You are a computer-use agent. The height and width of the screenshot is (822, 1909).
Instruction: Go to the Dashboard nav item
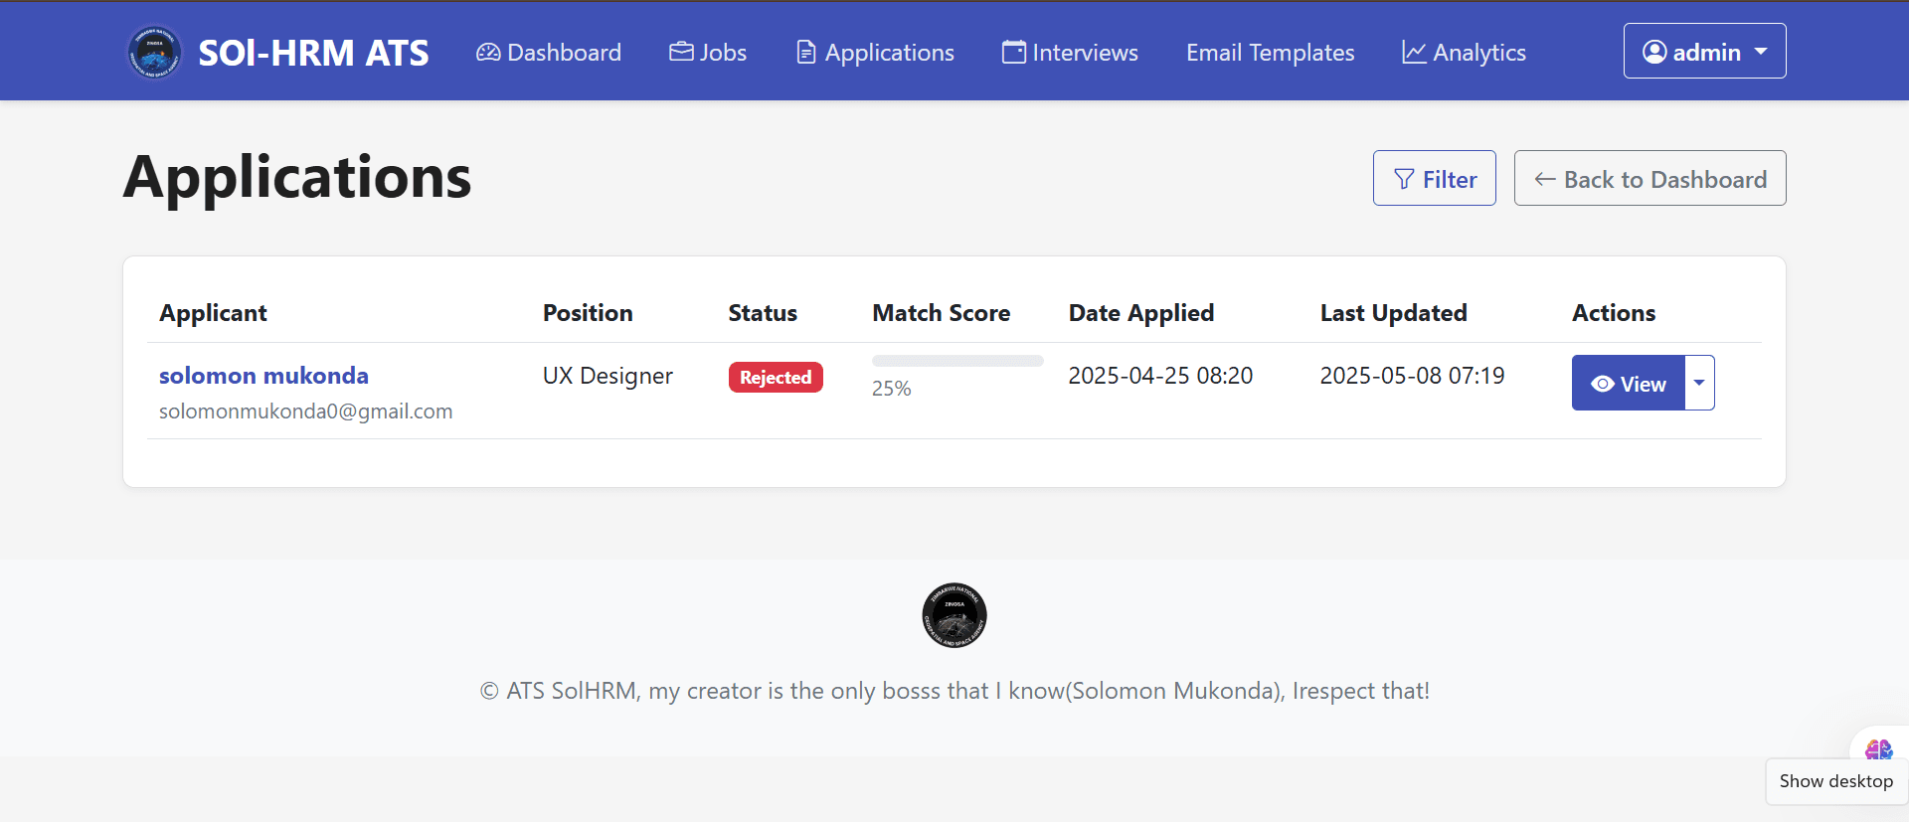pos(549,53)
